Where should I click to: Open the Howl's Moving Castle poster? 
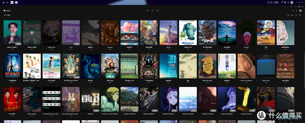click(207, 33)
